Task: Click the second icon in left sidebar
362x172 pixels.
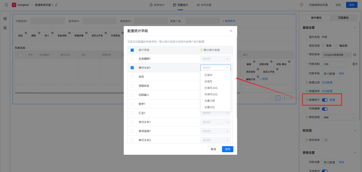Action: (x=5, y=28)
